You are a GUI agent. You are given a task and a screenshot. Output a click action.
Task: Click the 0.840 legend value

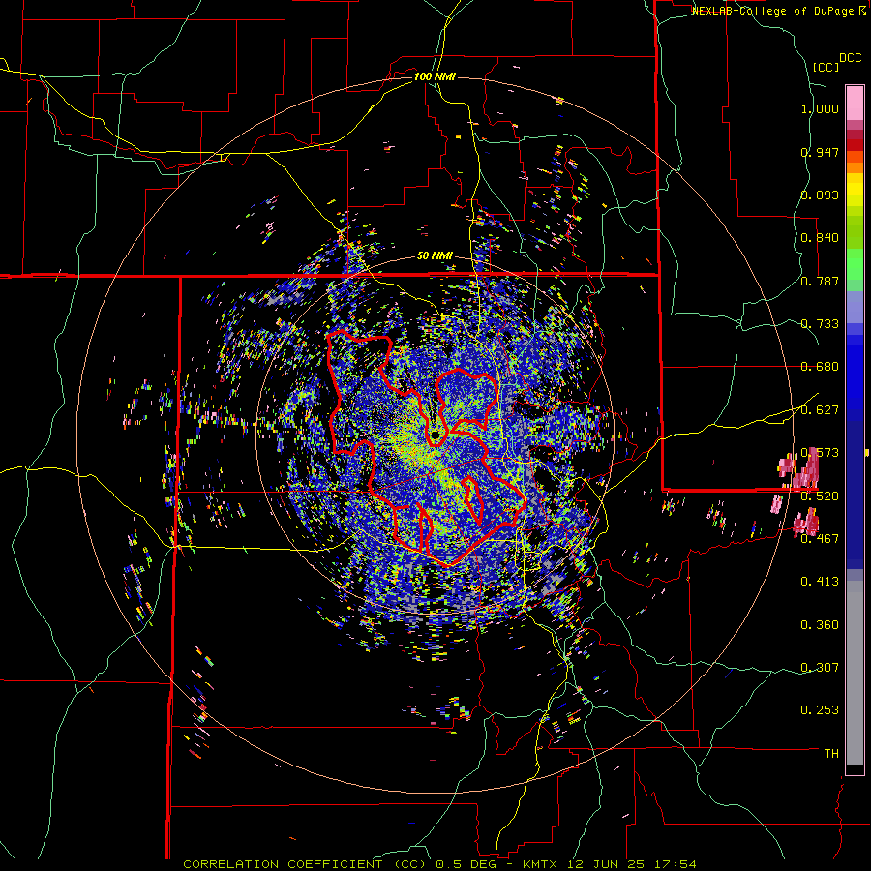point(820,238)
